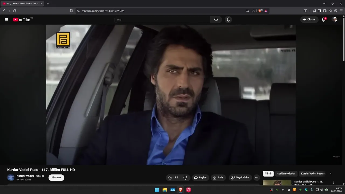Click the Teşekkürler thanks button

click(x=240, y=178)
